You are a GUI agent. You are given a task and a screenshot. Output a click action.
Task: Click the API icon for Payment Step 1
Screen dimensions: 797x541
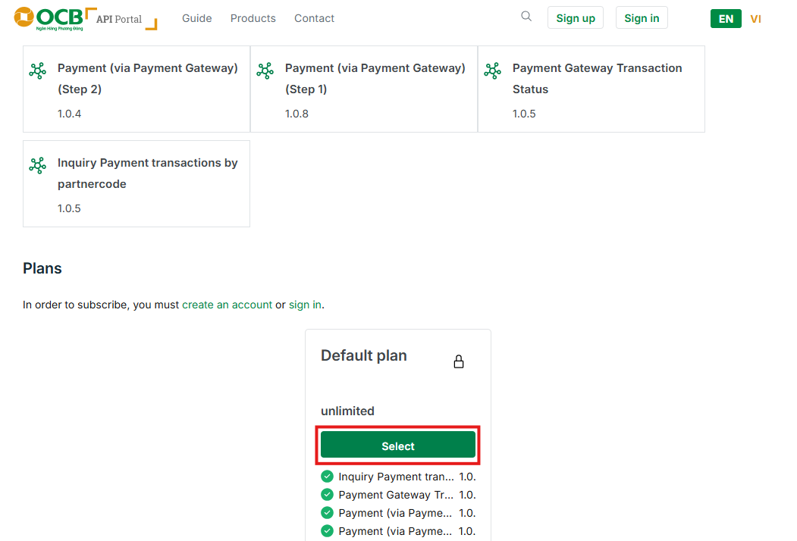click(265, 70)
